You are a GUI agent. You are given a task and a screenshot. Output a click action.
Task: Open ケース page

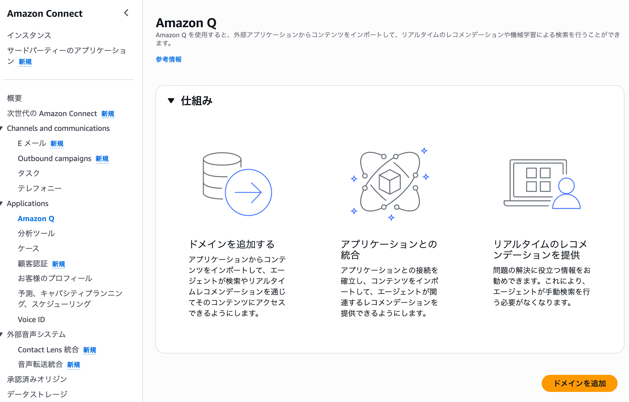tap(29, 248)
